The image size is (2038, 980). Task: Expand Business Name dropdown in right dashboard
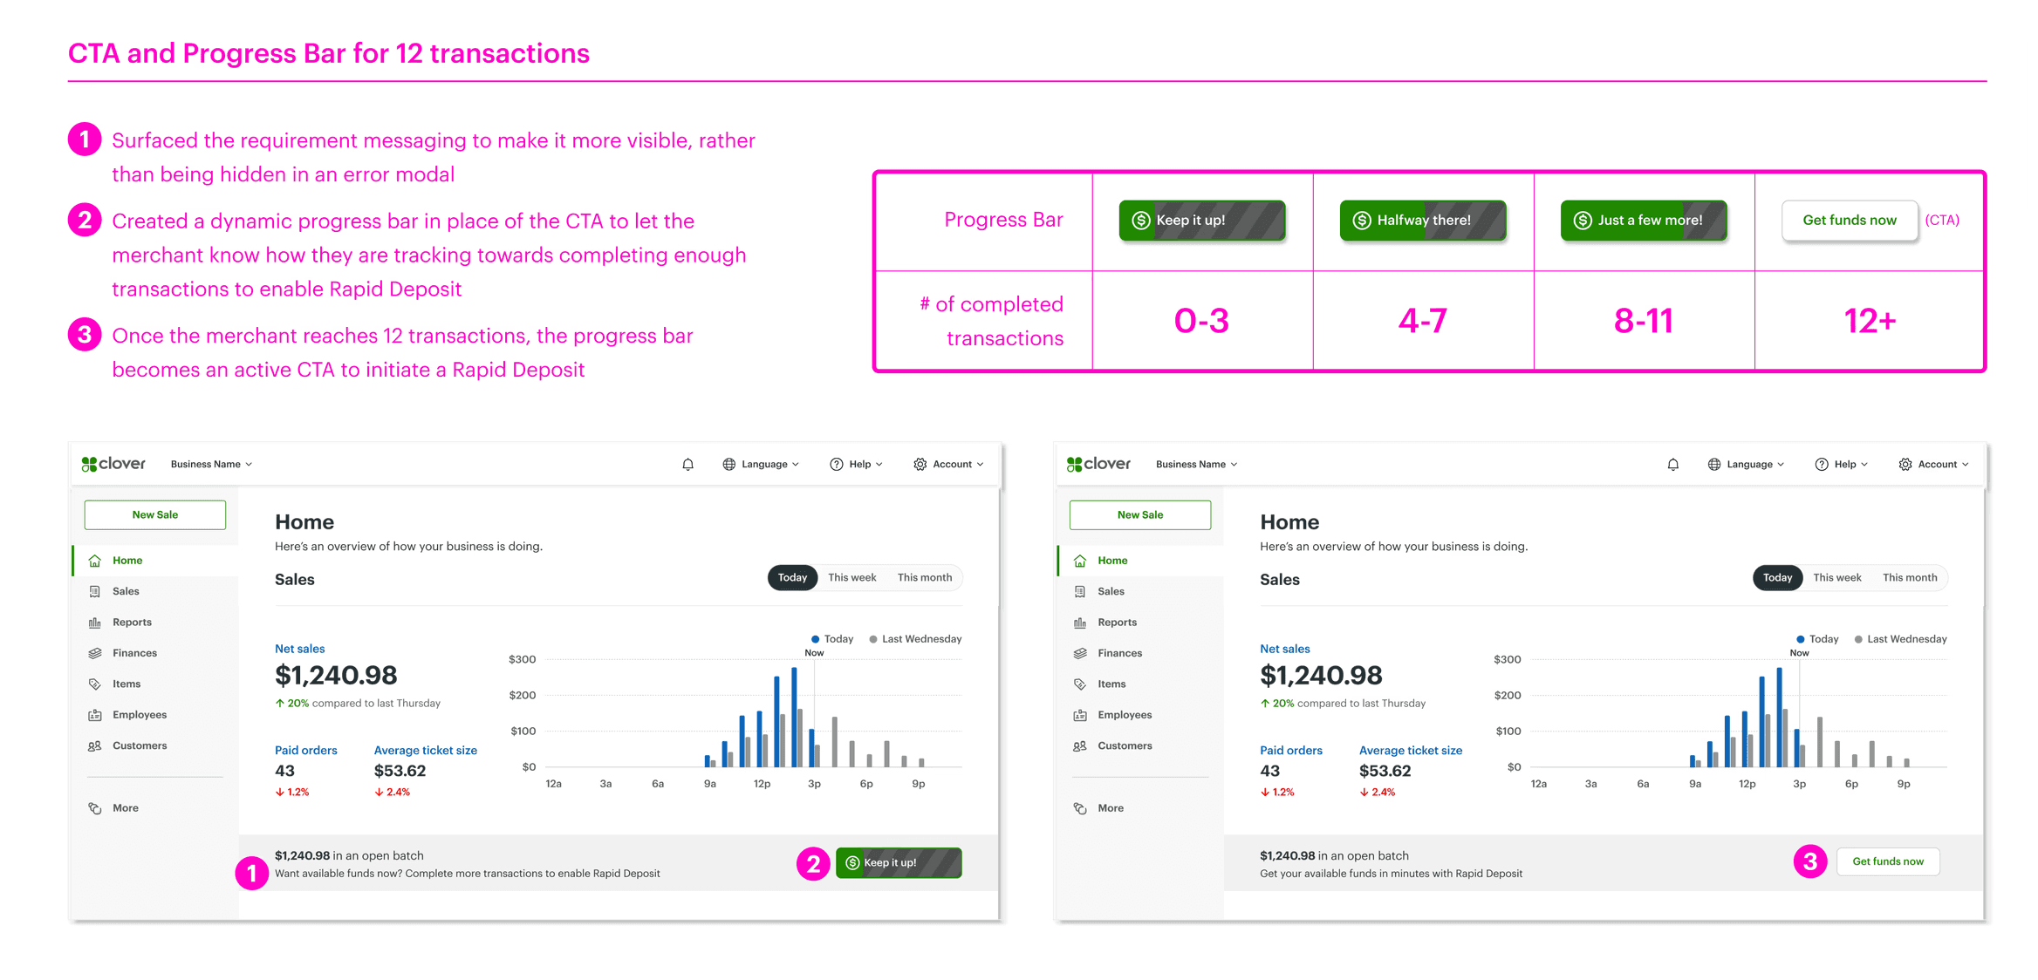click(1196, 465)
